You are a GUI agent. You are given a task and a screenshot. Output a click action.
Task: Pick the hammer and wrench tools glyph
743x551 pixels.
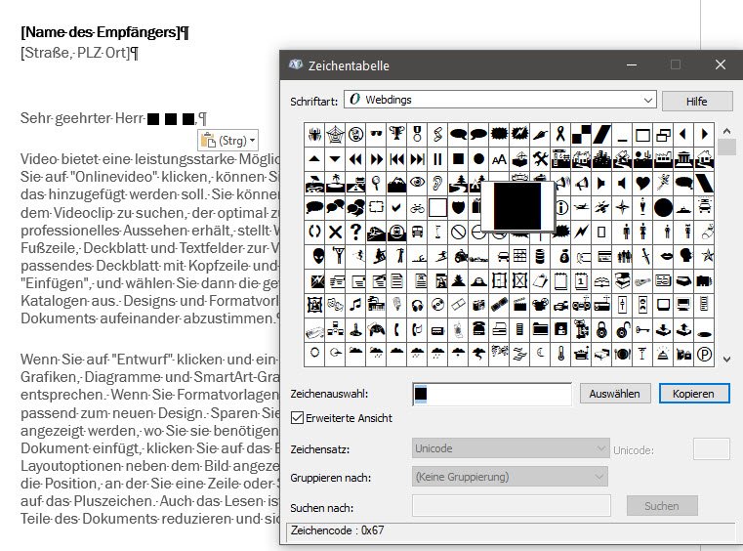pos(540,159)
